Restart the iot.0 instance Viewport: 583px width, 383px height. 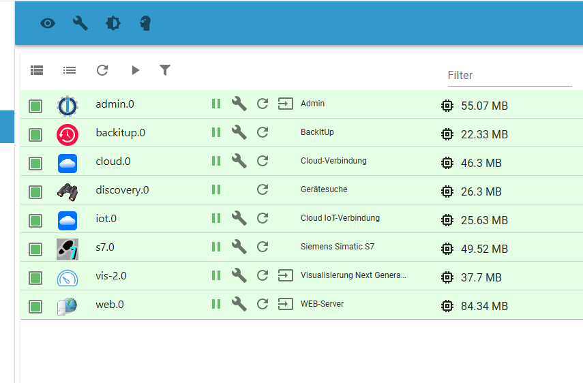(263, 218)
